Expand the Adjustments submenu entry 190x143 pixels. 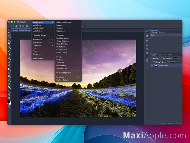[43, 22]
